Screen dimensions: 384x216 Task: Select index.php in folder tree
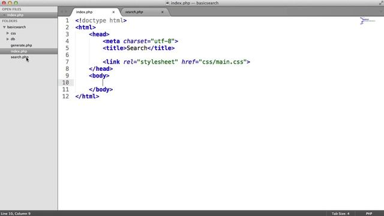(19, 51)
